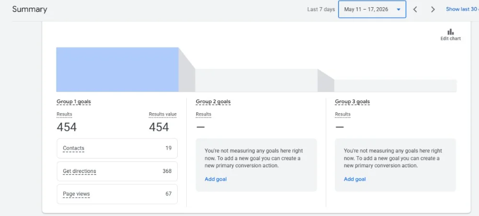Open the Contacts goal card
The height and width of the screenshot is (216, 479).
coord(117,148)
